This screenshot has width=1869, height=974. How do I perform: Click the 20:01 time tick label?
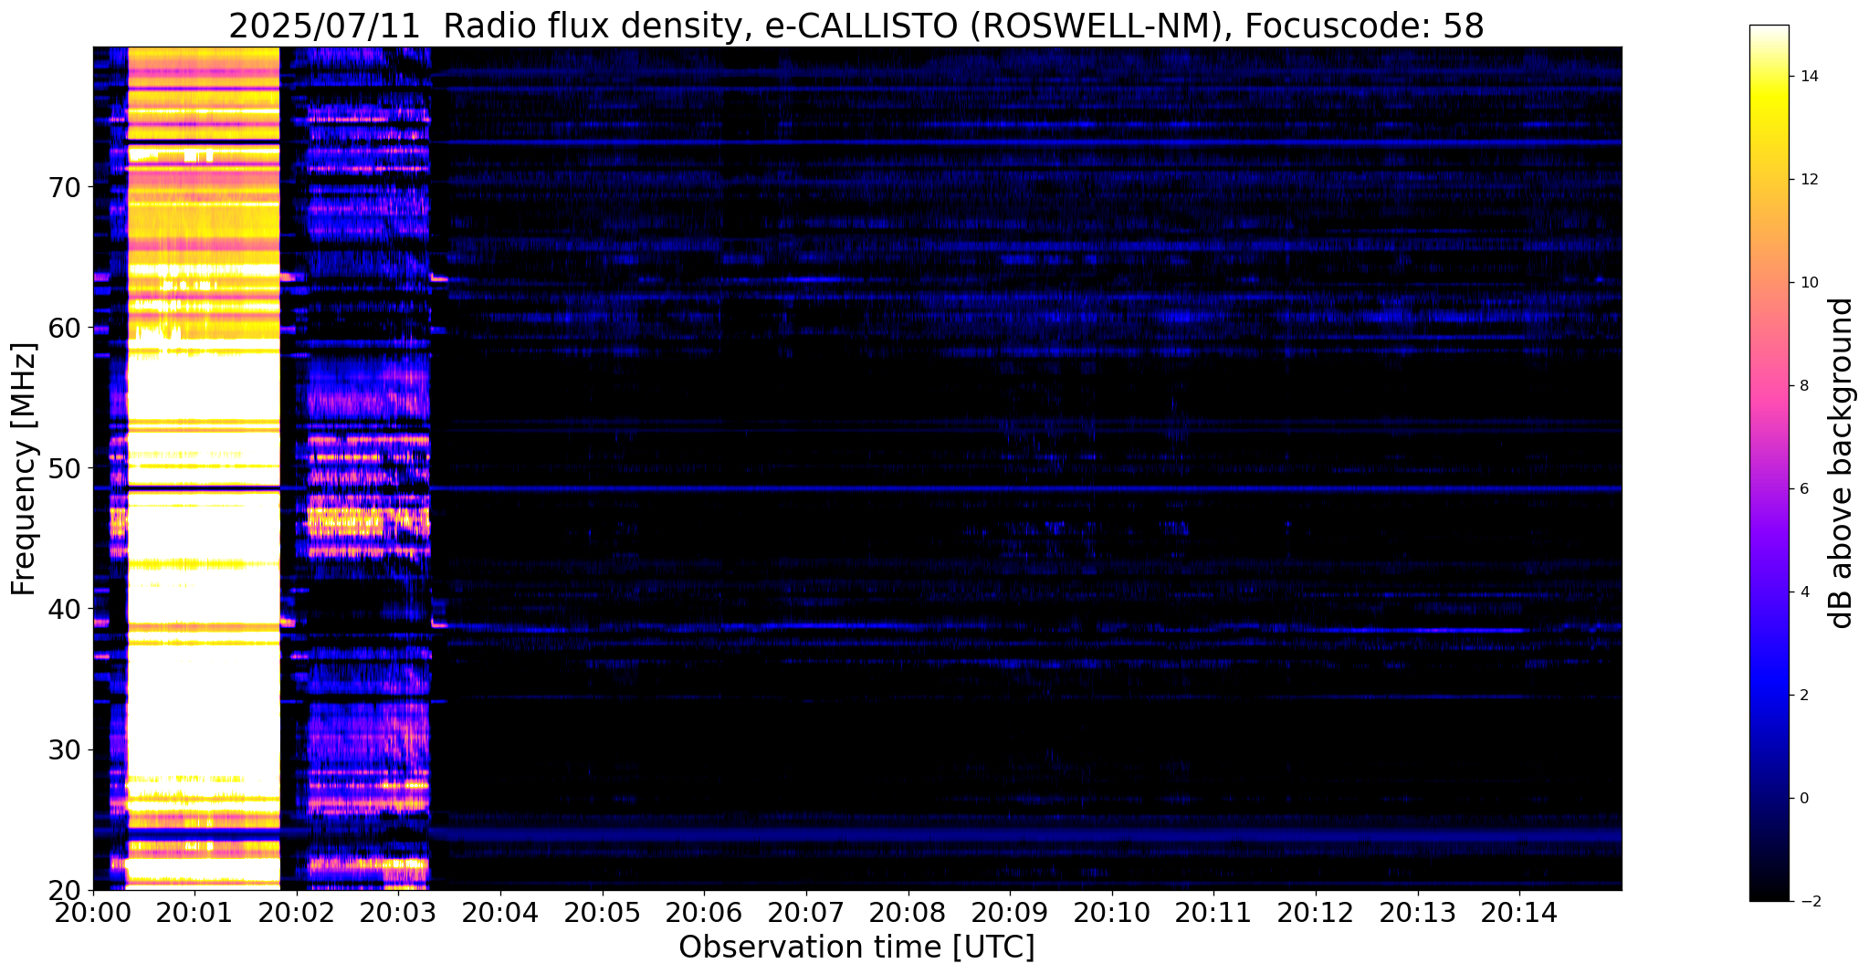(194, 913)
